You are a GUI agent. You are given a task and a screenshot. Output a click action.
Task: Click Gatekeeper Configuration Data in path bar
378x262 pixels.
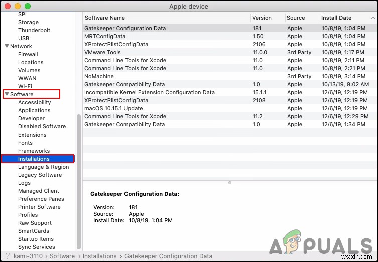(168, 256)
